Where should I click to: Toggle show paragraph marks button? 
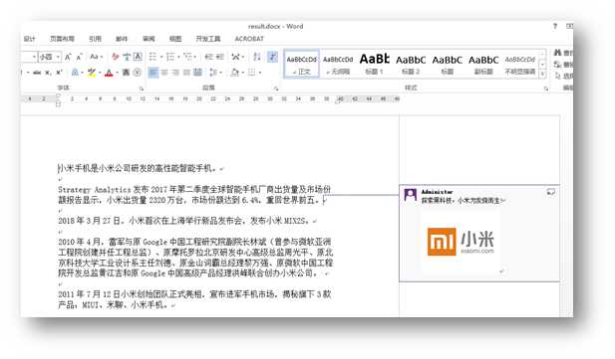[272, 57]
